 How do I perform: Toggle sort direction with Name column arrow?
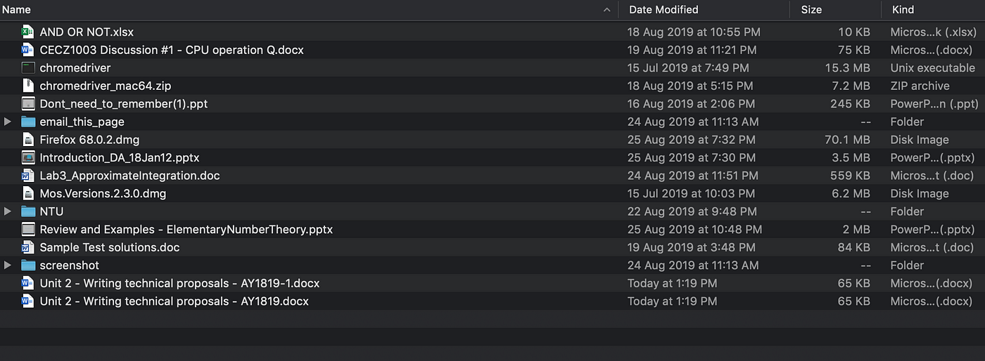607,10
